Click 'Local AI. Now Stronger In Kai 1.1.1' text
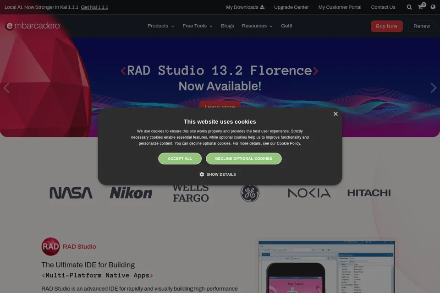The image size is (440, 293). [42, 7]
